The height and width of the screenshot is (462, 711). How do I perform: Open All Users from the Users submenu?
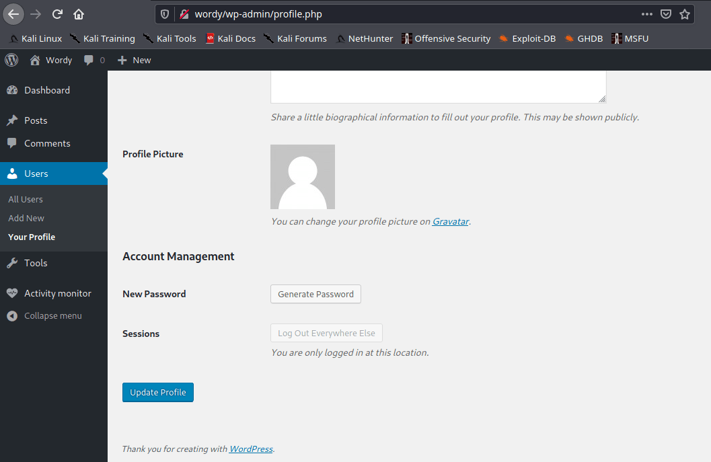tap(26, 199)
